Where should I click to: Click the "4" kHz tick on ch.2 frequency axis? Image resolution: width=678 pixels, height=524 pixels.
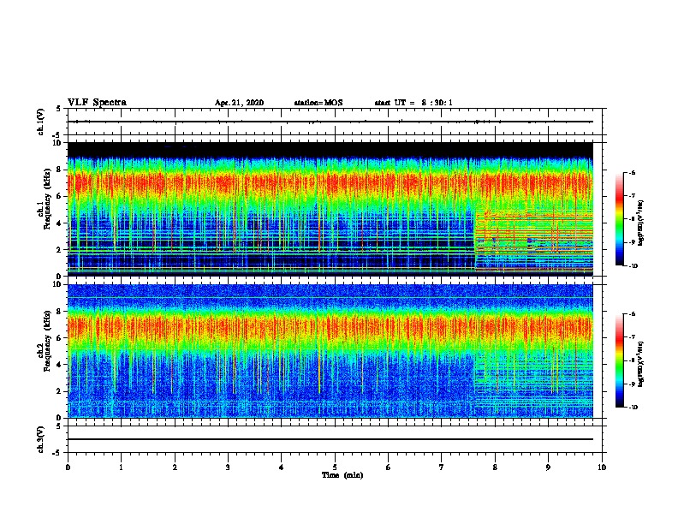click(59, 365)
